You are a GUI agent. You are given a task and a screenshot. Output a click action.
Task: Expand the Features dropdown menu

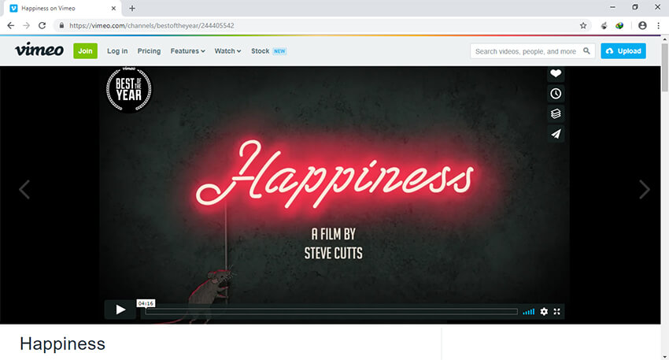tap(187, 51)
